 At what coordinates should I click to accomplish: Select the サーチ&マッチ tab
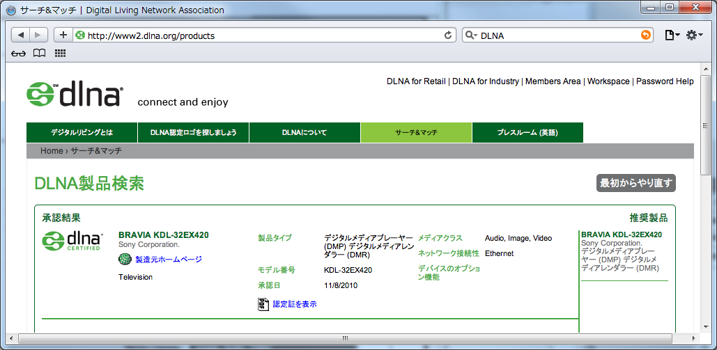coord(417,132)
